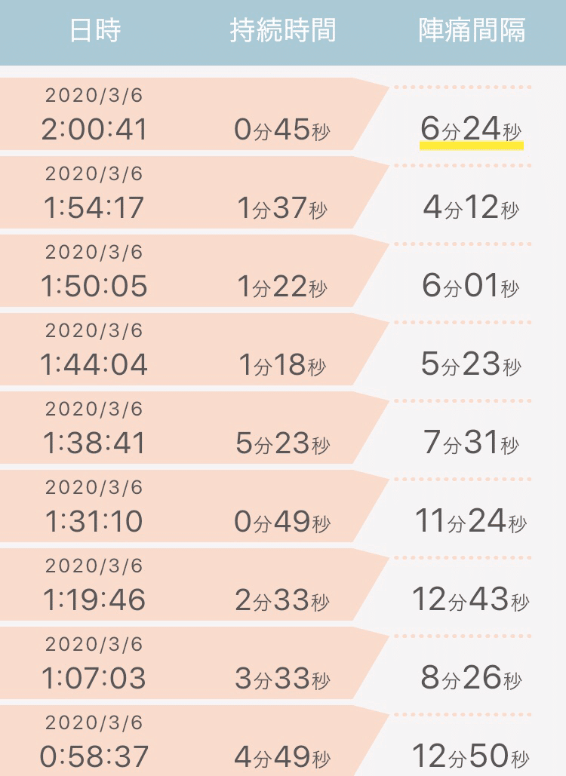The height and width of the screenshot is (776, 566).
Task: Select the 持続時間 column header
Action: 283,30
